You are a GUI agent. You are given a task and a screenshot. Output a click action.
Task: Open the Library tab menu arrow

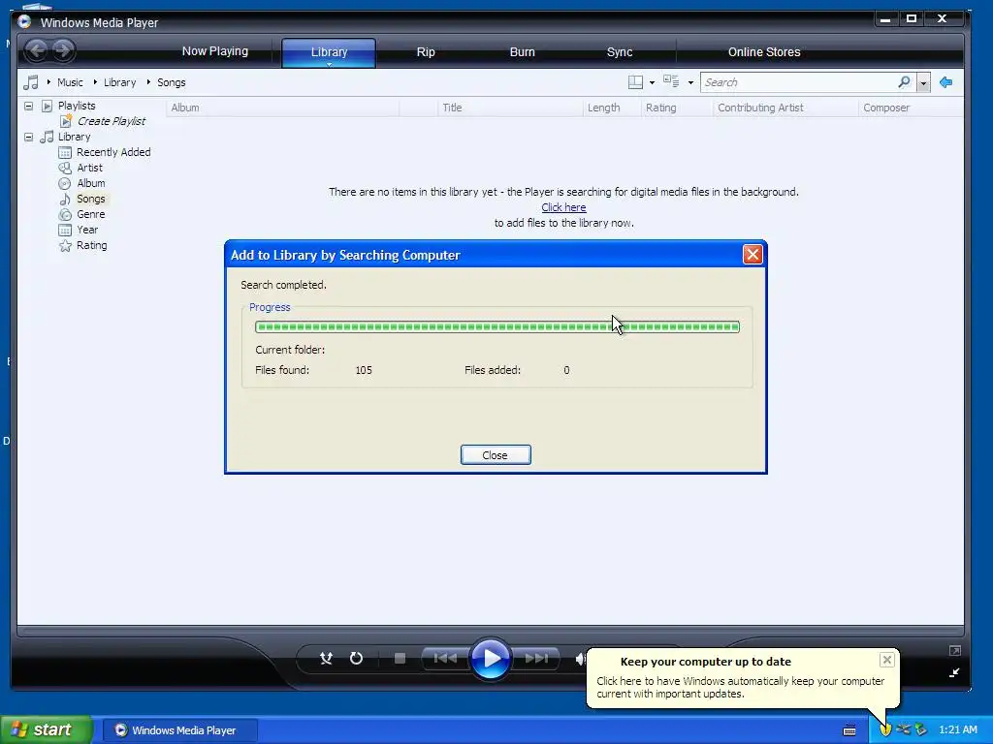(x=329, y=63)
